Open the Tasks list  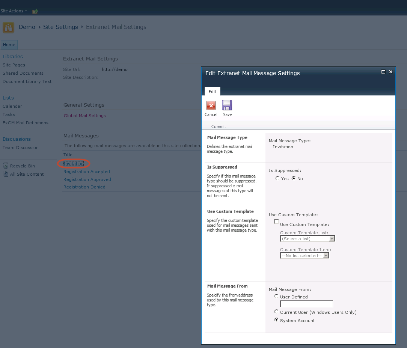[9, 114]
